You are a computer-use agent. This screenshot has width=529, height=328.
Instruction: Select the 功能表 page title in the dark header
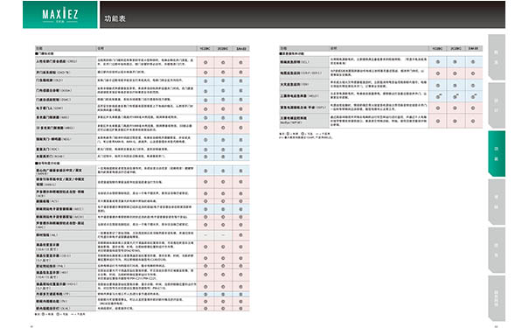pos(115,18)
